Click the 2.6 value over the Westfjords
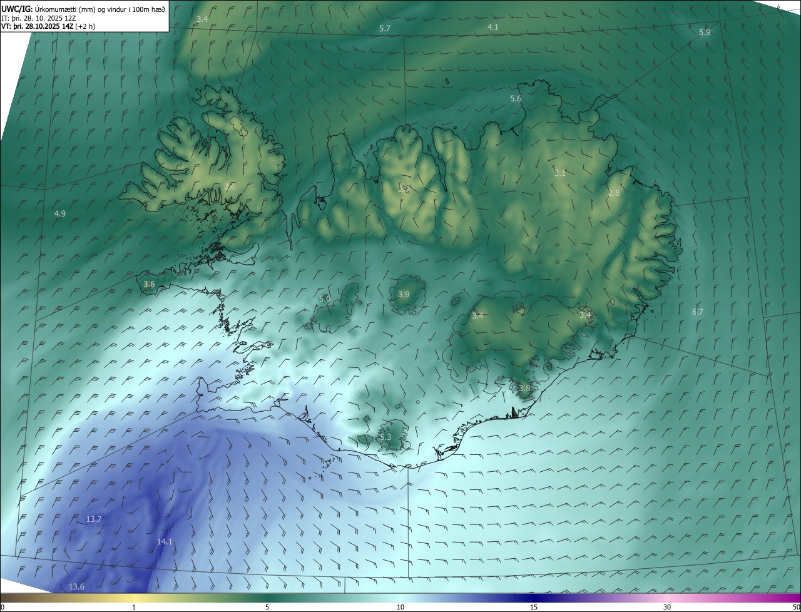The height and width of the screenshot is (612, 801). click(x=230, y=187)
